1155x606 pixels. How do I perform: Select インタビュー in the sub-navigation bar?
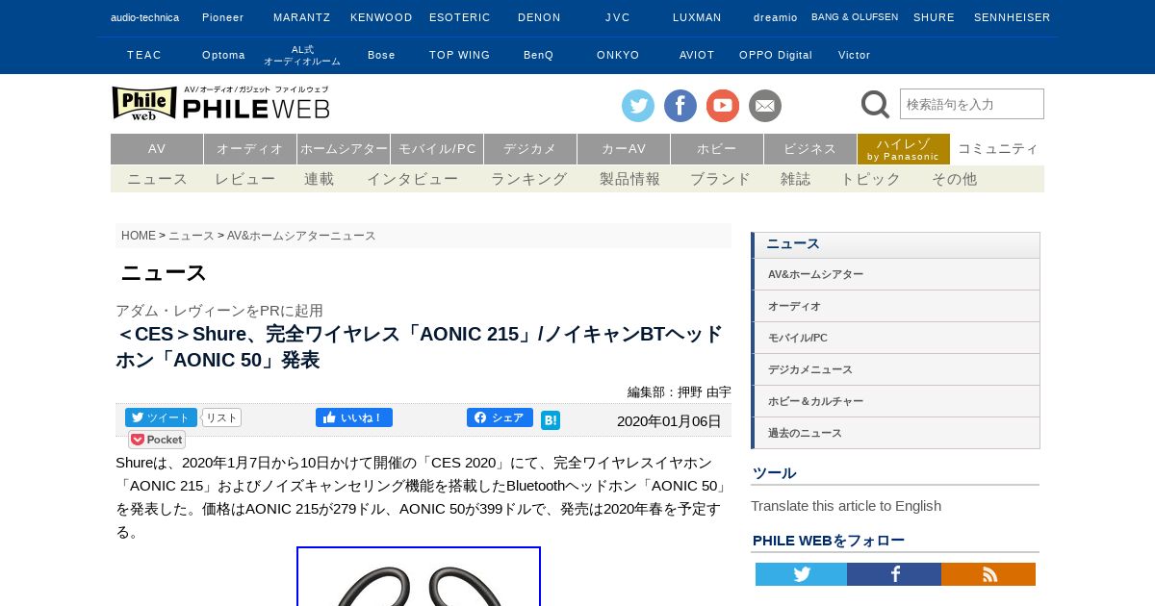(x=412, y=179)
